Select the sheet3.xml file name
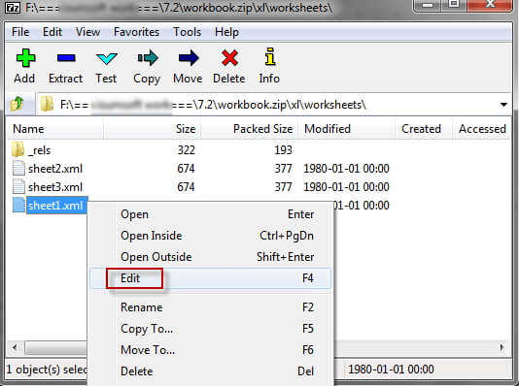 pyautogui.click(x=55, y=187)
